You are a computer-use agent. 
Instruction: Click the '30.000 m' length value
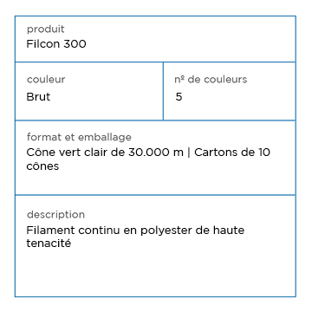click(x=156, y=153)
